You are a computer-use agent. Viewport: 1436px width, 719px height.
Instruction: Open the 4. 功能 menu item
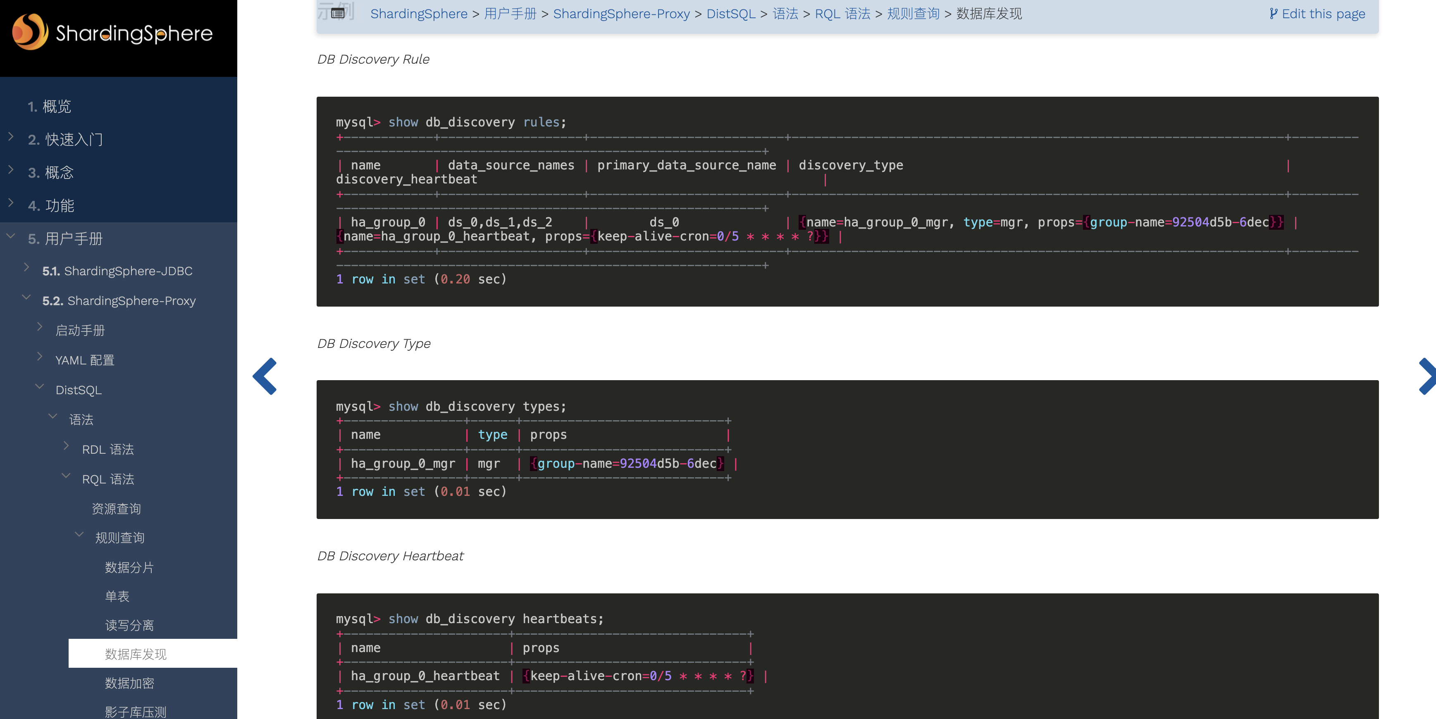coord(51,206)
